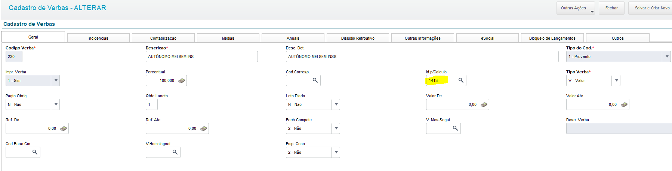The height and width of the screenshot is (171, 672).
Task: Edit the Desc. Det. input field
Action: [422, 57]
